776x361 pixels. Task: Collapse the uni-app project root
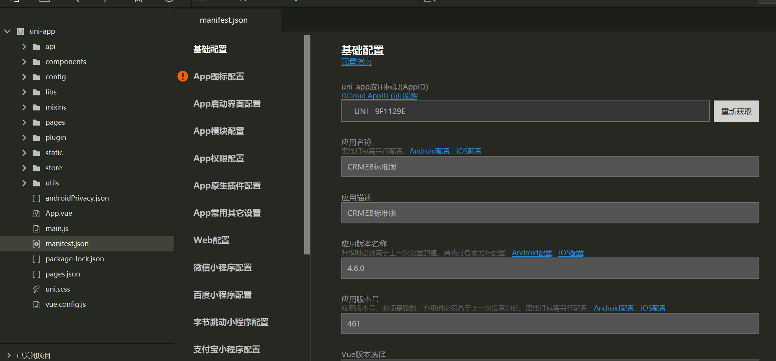7,31
